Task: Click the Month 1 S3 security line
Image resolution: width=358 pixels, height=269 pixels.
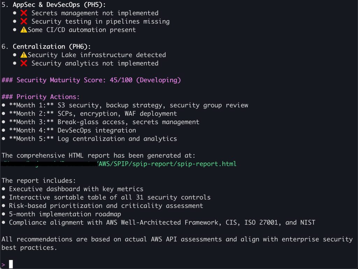Action: click(129, 105)
